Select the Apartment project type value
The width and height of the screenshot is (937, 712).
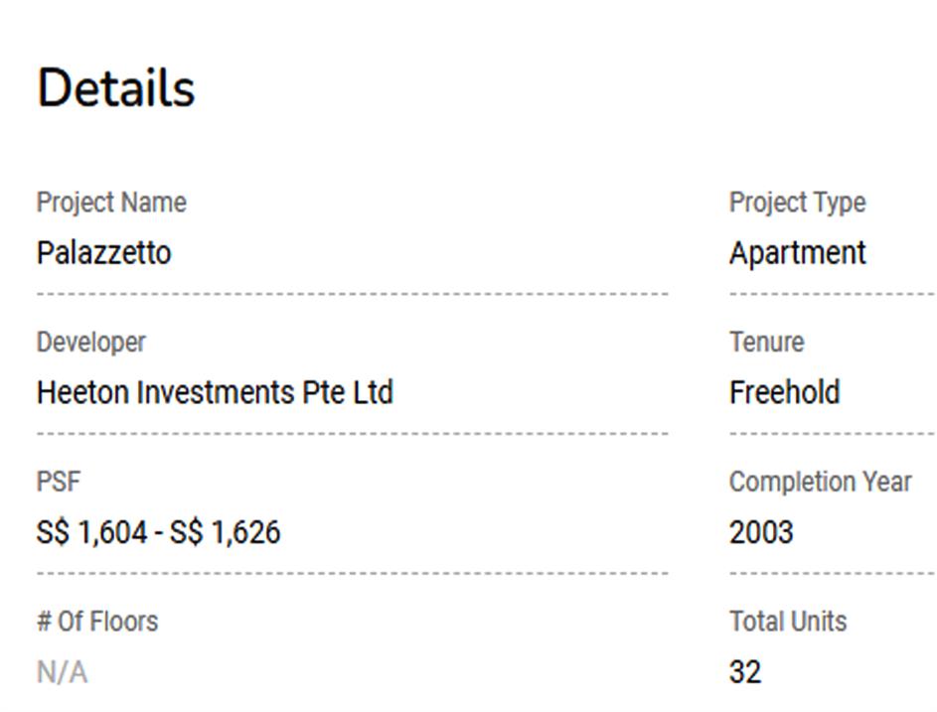coord(797,253)
